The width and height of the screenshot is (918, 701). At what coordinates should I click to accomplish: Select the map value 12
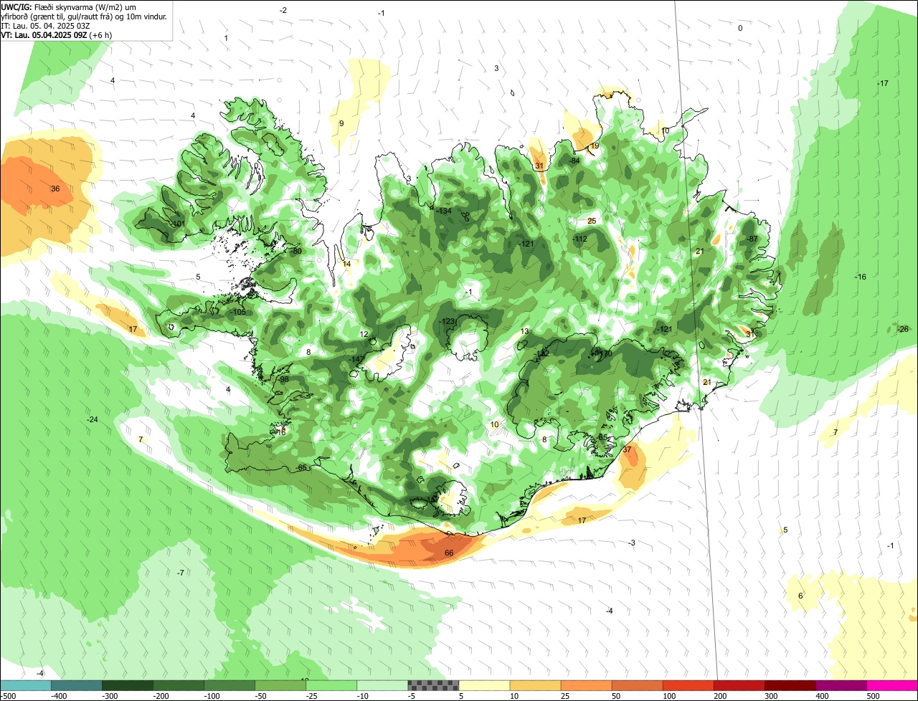(x=364, y=335)
